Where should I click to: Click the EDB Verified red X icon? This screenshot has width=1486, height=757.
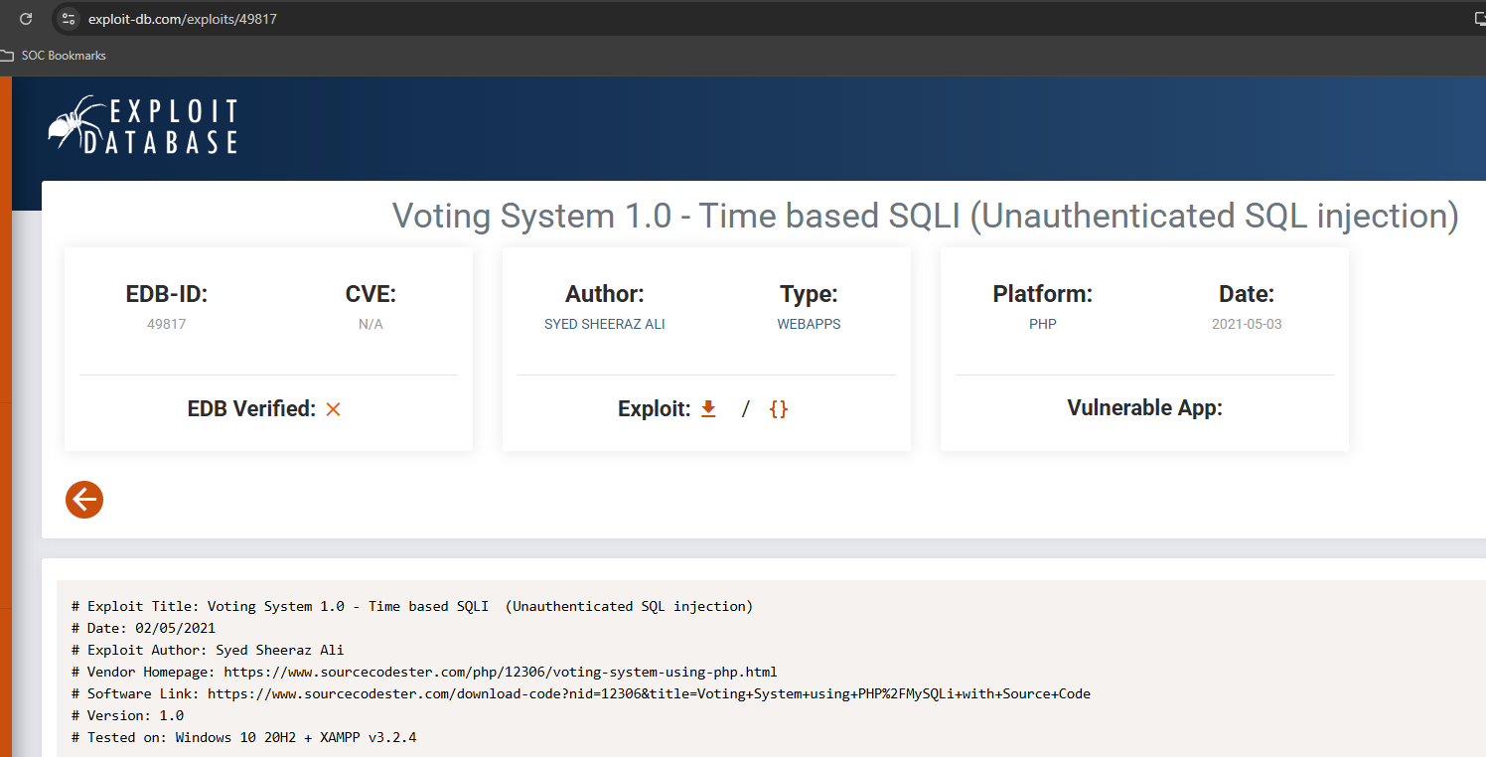click(333, 409)
